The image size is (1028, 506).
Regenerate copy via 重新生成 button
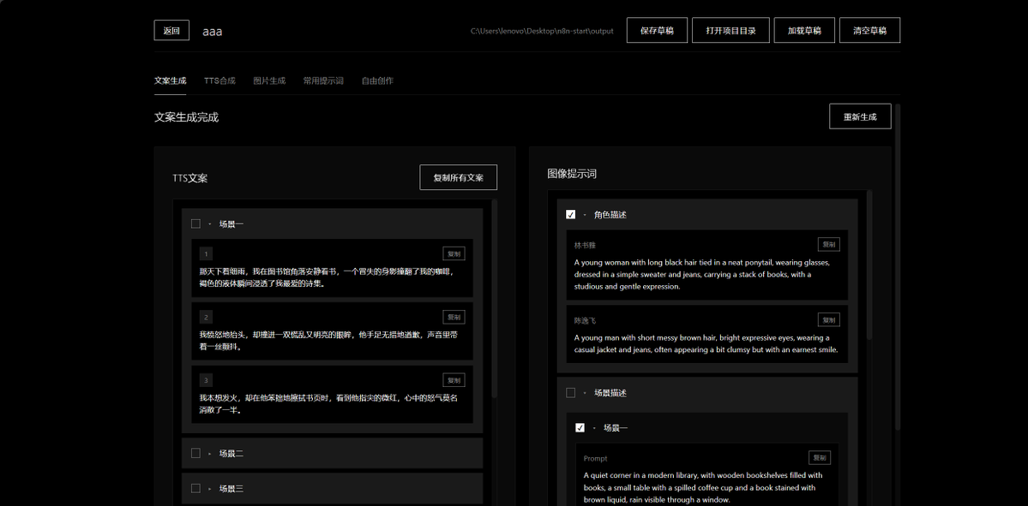[x=860, y=116]
